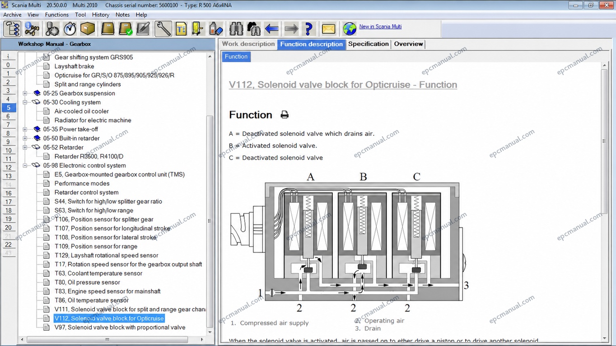Click the envelope mail icon
616x346 pixels.
328,29
